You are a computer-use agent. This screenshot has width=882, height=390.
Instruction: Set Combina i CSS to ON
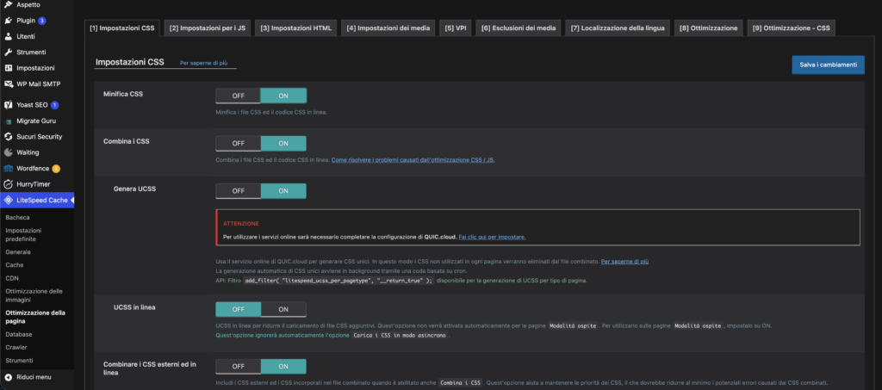tap(283, 143)
